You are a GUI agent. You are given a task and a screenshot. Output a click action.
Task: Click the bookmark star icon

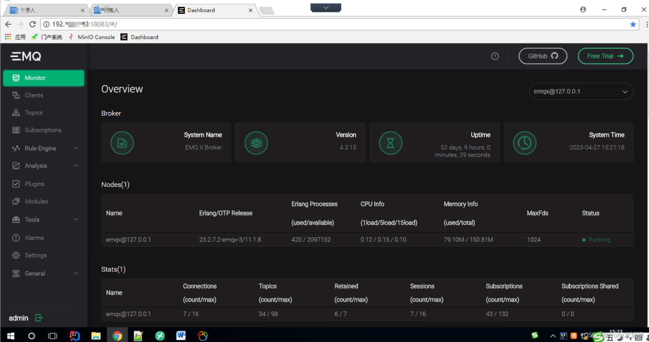tap(633, 24)
